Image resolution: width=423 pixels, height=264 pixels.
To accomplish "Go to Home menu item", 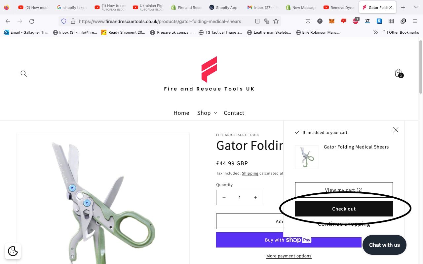I will point(181,113).
